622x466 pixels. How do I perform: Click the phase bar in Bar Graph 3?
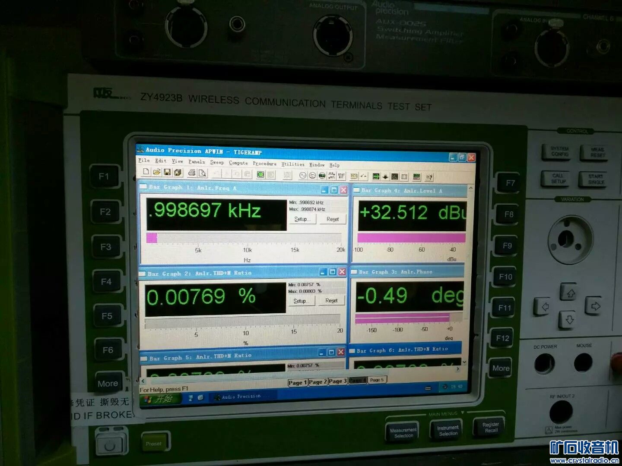coord(409,318)
